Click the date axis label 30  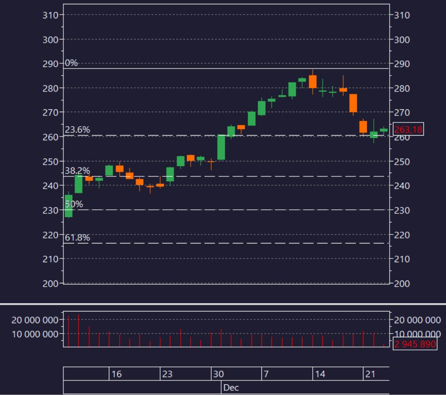pos(218,374)
